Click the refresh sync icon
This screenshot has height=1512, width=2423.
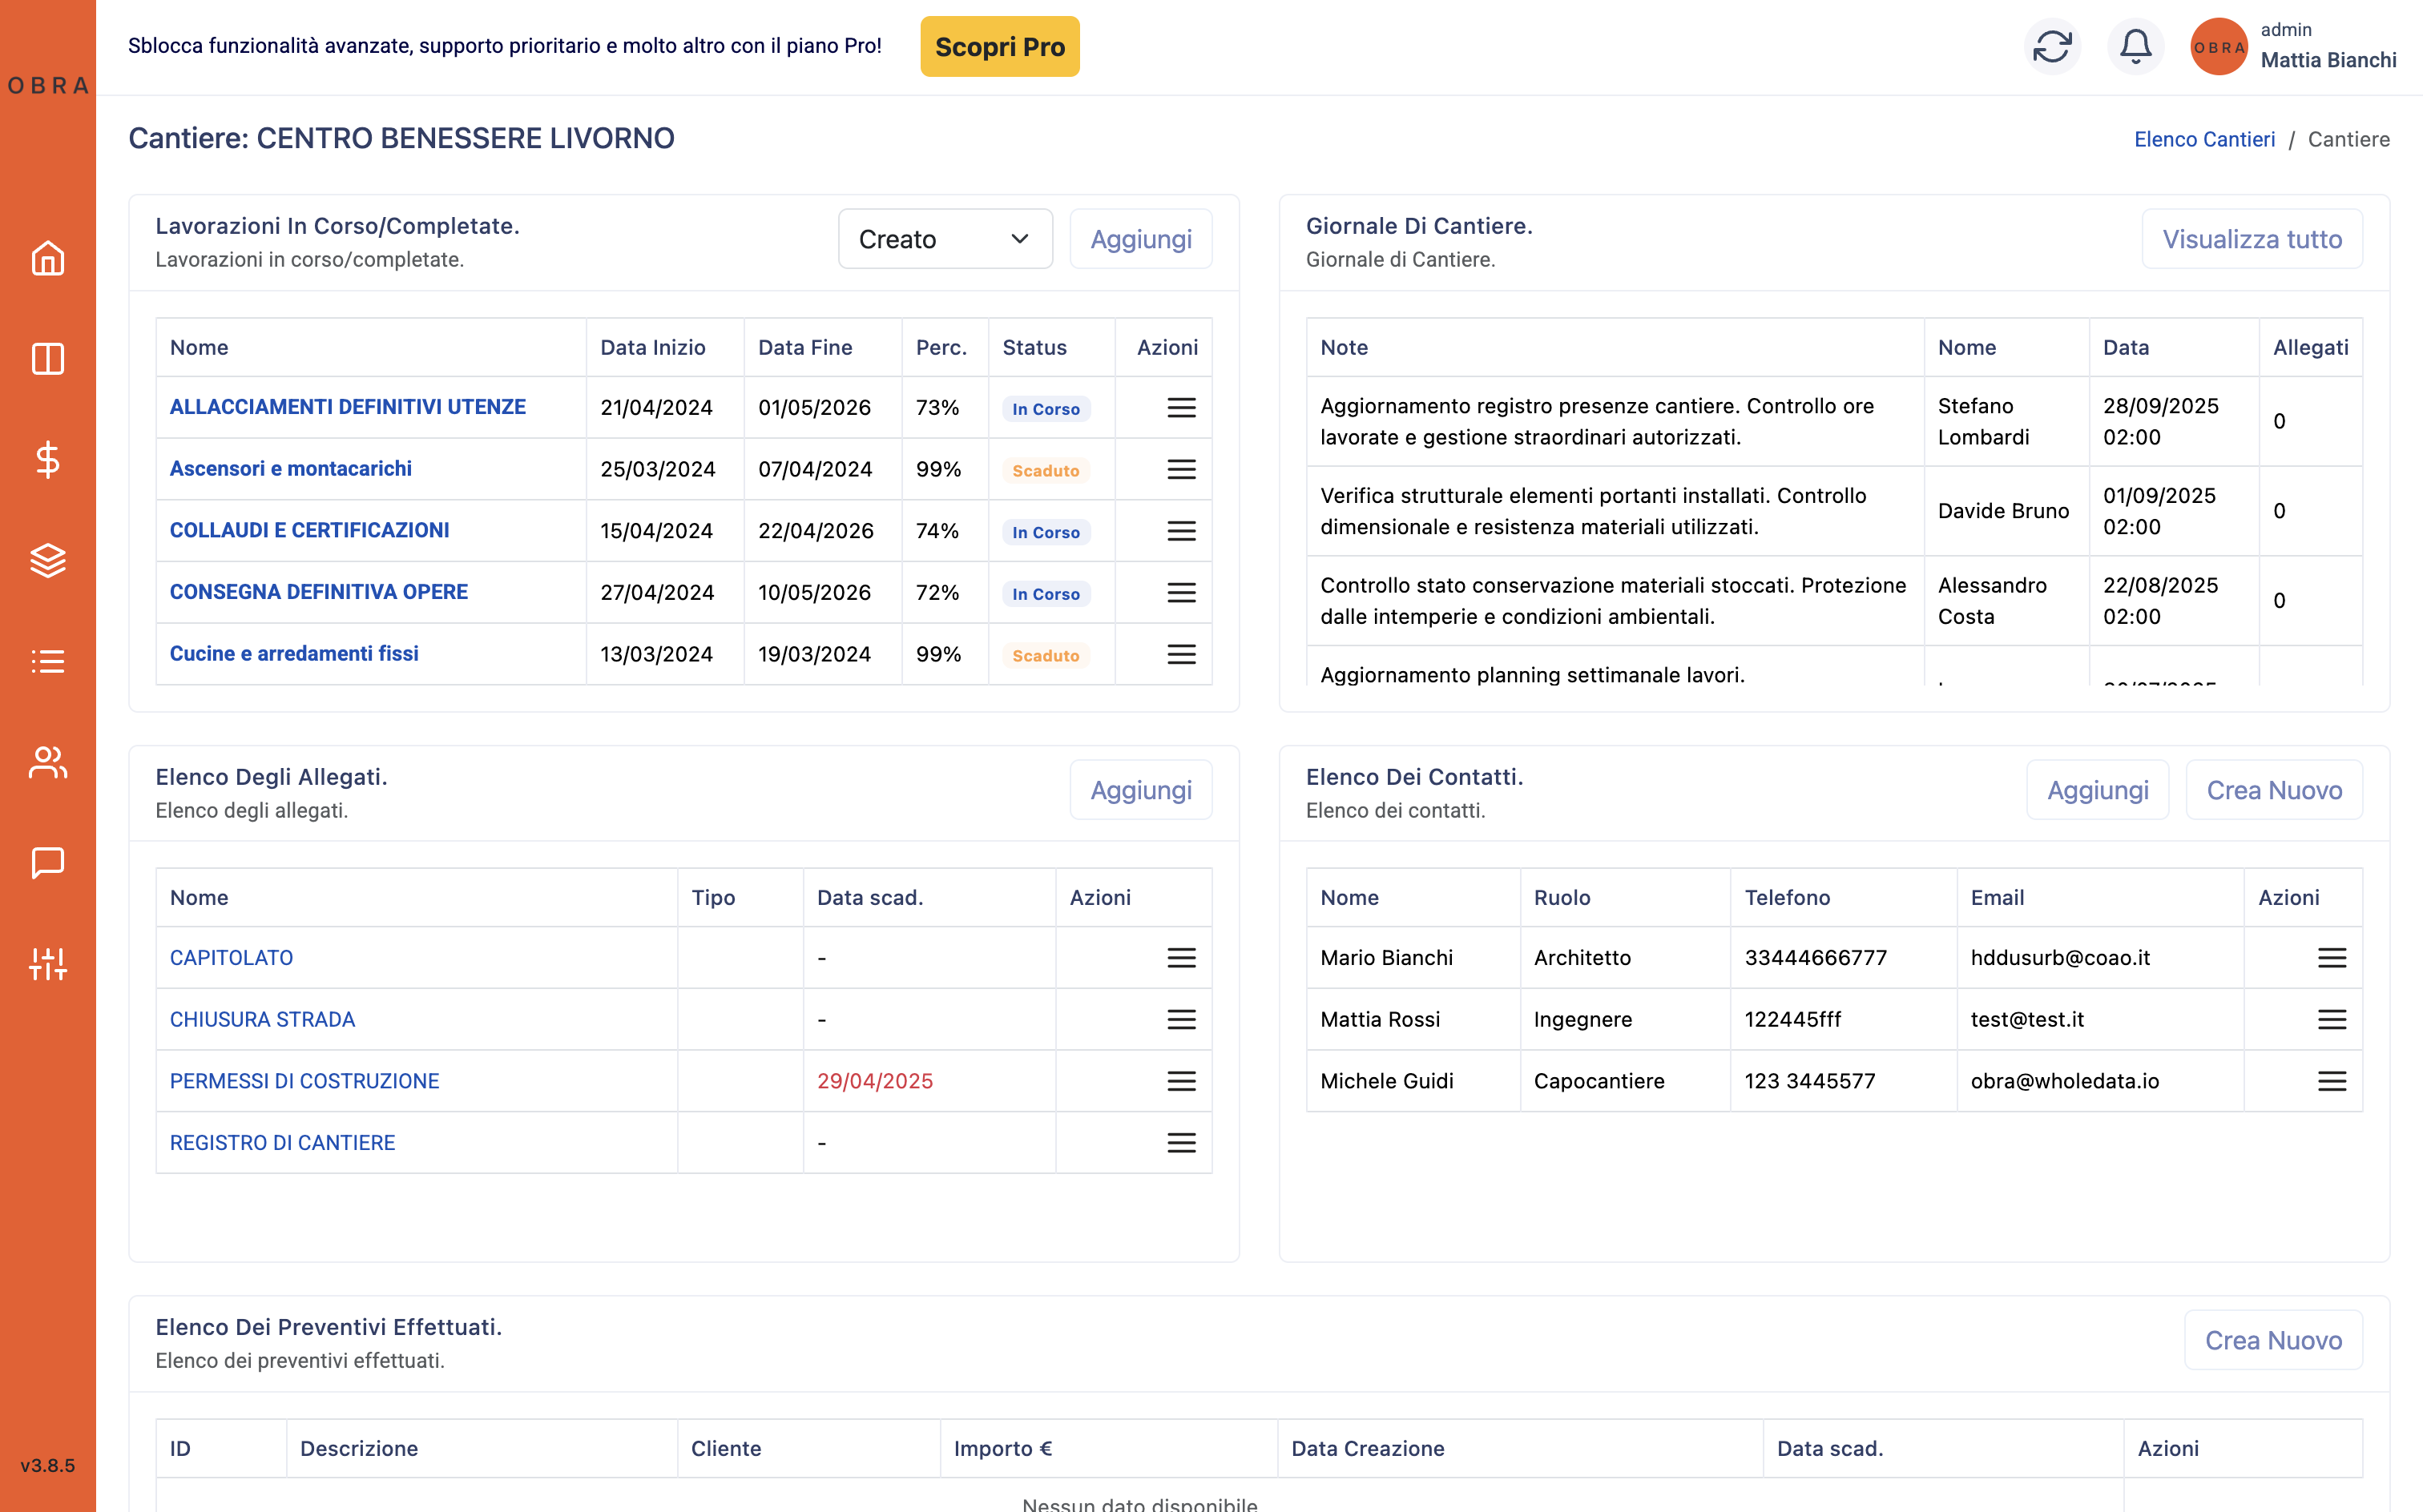pyautogui.click(x=2052, y=46)
